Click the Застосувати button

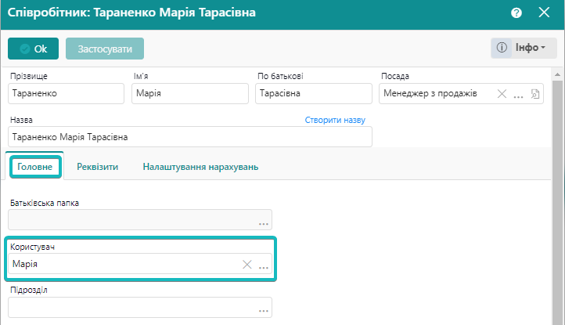[105, 49]
